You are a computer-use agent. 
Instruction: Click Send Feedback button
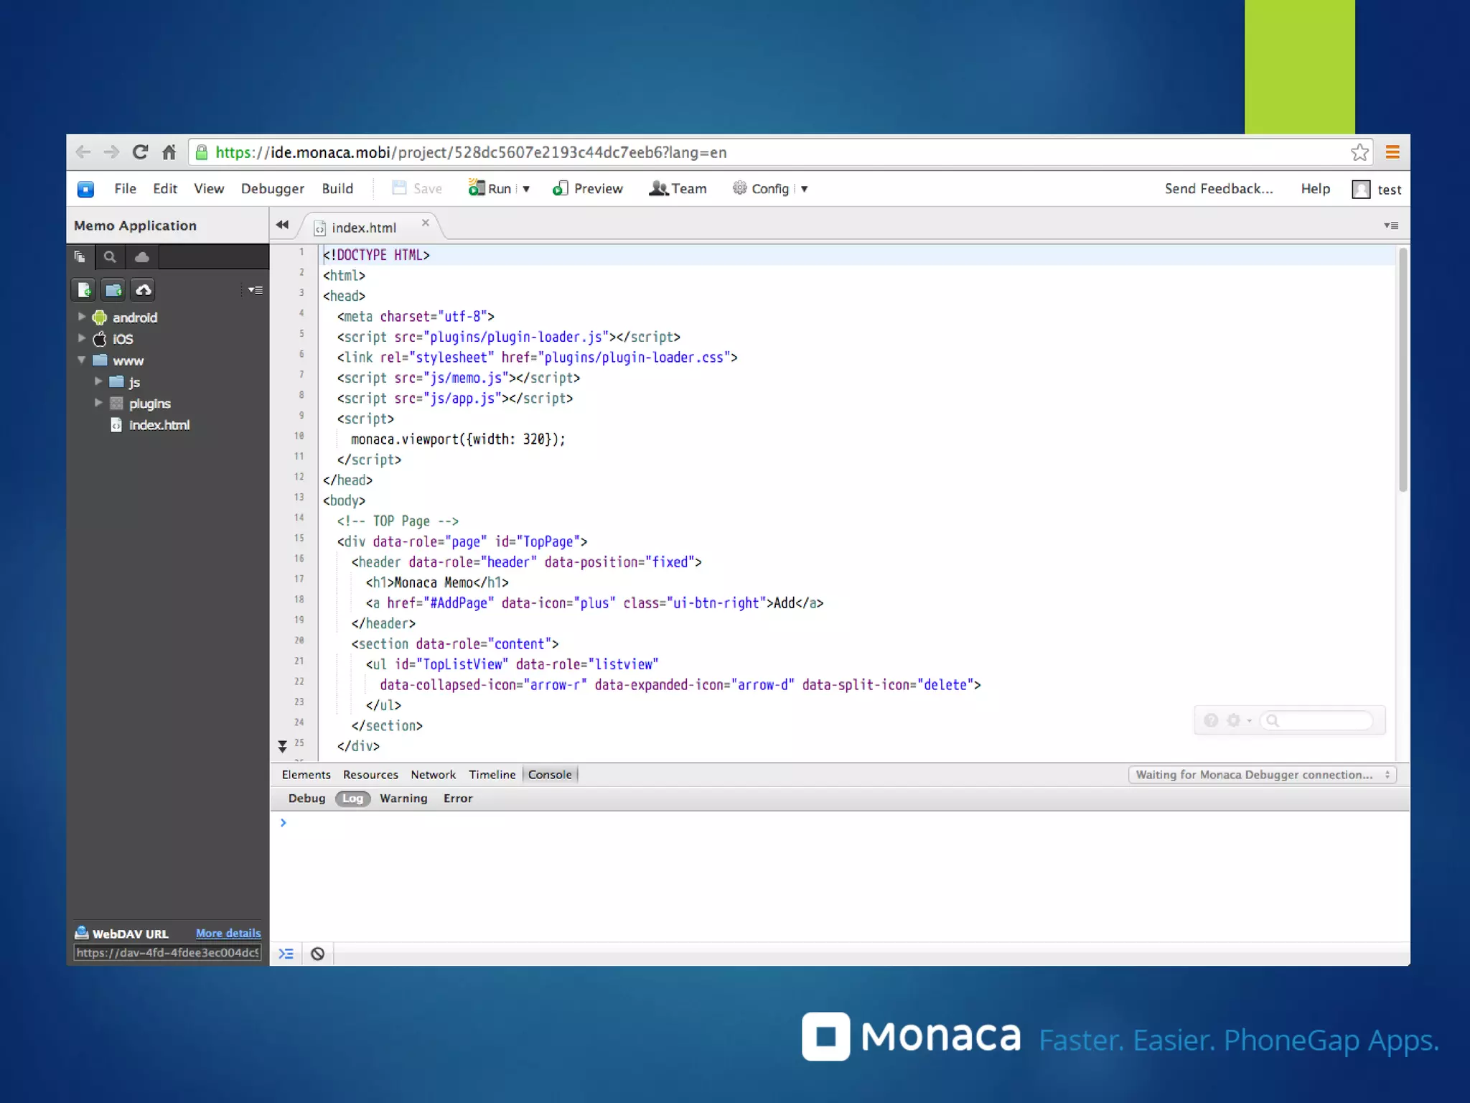click(x=1218, y=189)
